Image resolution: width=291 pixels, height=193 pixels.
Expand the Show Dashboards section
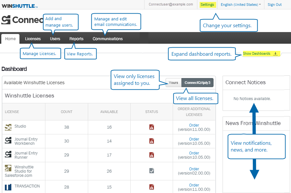pos(260,54)
